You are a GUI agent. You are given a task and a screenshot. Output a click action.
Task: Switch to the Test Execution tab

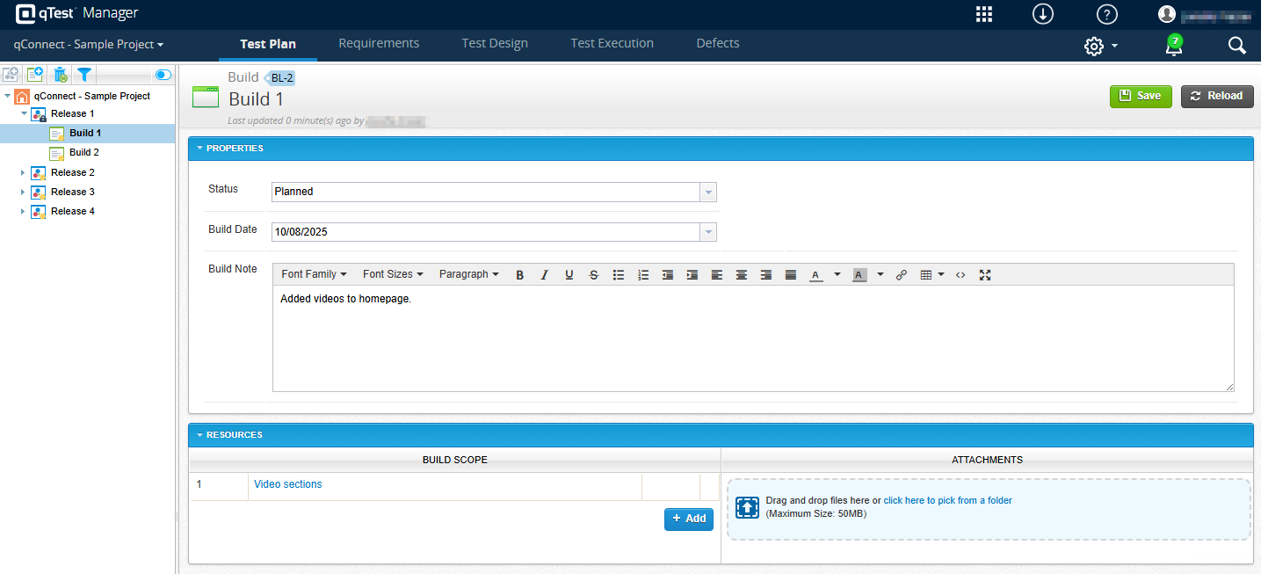612,43
